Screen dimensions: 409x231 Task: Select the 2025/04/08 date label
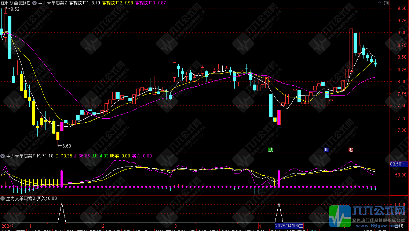289,226
